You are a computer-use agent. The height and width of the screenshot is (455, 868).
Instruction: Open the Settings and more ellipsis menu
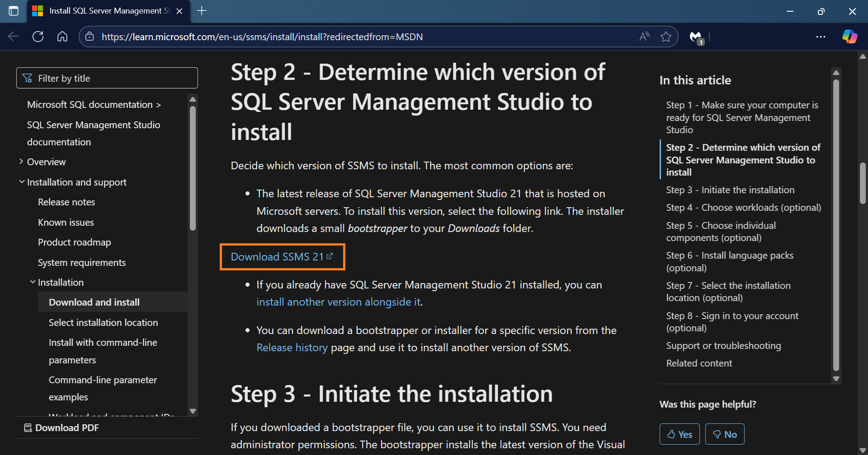pos(821,37)
